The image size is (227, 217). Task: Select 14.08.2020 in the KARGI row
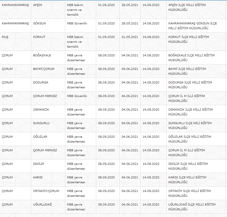point(151,178)
